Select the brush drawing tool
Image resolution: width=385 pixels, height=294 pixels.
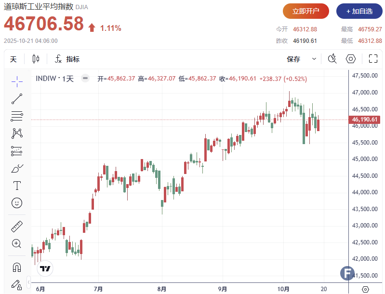point(17,168)
